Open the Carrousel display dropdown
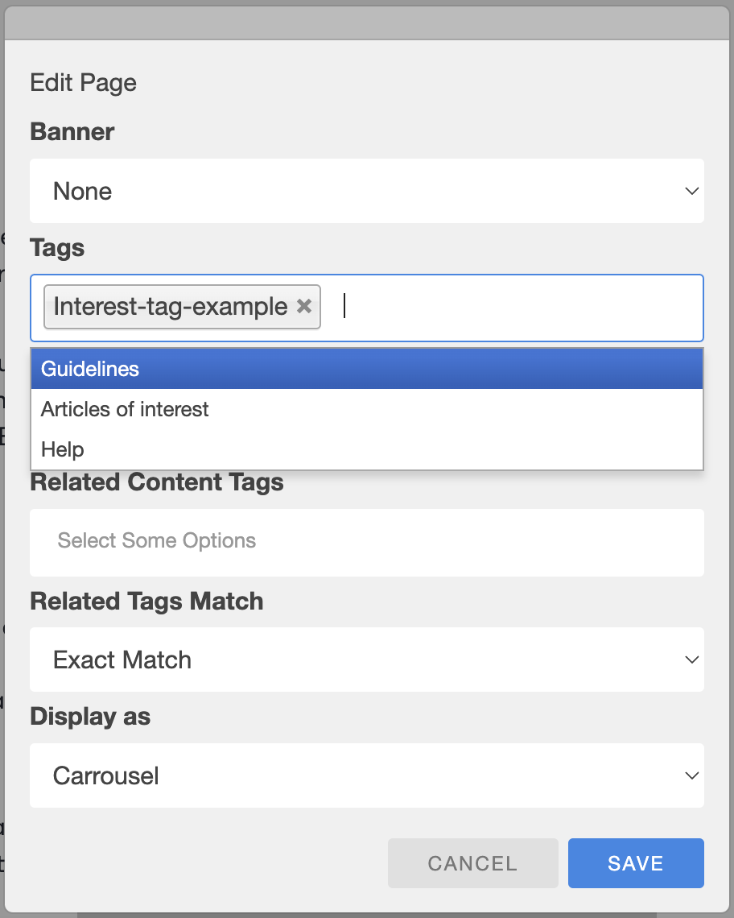 click(367, 775)
